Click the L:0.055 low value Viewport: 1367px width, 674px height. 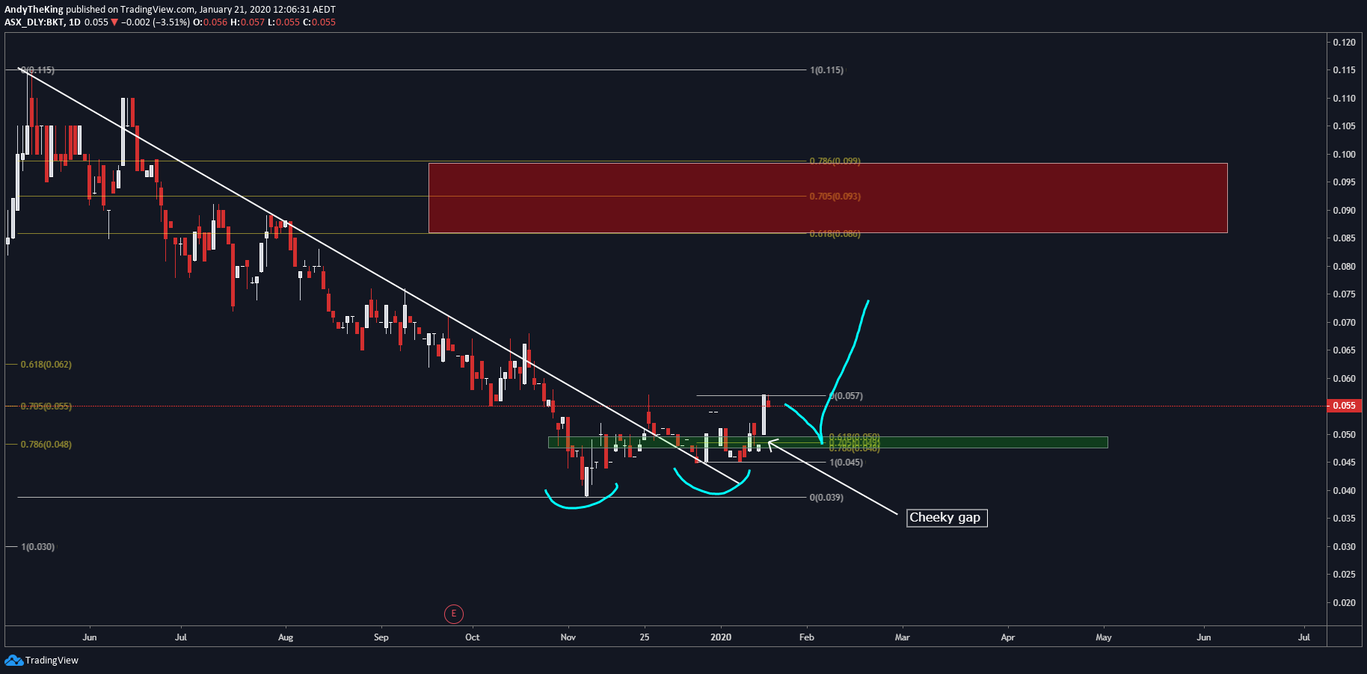pos(283,22)
